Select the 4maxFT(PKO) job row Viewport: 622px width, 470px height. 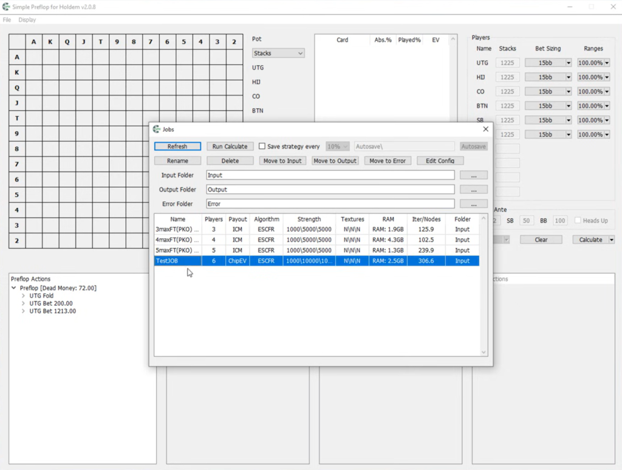coord(316,240)
